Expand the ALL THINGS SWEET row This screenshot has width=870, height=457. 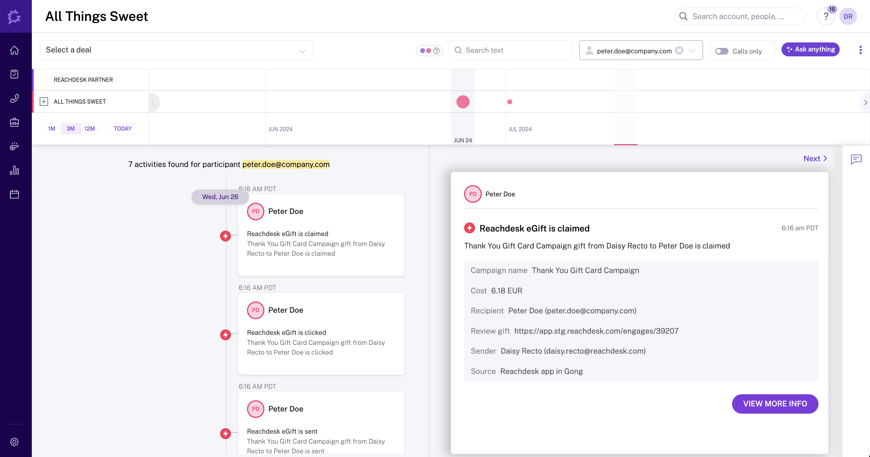tap(44, 101)
